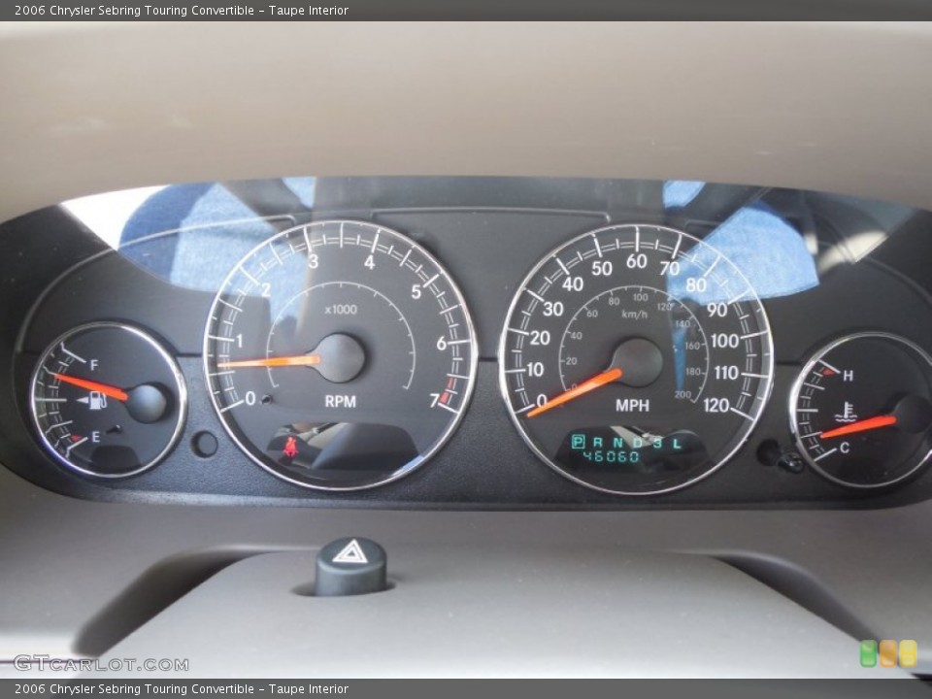932x699 pixels.
Task: Click the yellow square in corner
Action: pos(908,653)
